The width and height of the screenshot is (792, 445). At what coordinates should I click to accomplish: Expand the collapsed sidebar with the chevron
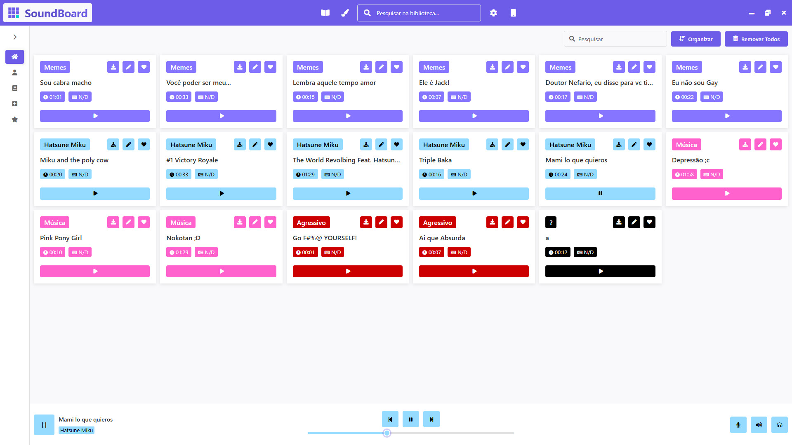[x=15, y=37]
